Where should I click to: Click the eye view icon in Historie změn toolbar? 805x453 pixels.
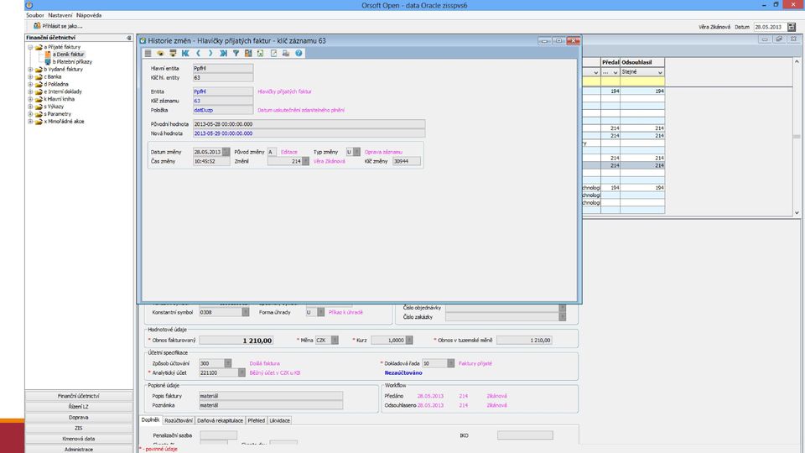coord(160,54)
